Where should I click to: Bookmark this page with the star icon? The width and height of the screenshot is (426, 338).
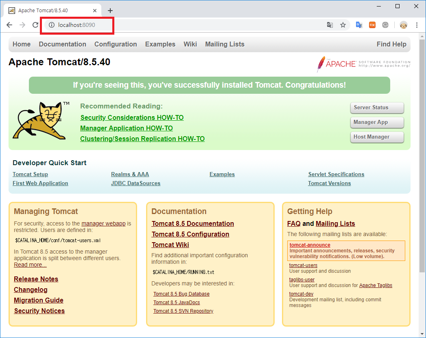pos(343,25)
